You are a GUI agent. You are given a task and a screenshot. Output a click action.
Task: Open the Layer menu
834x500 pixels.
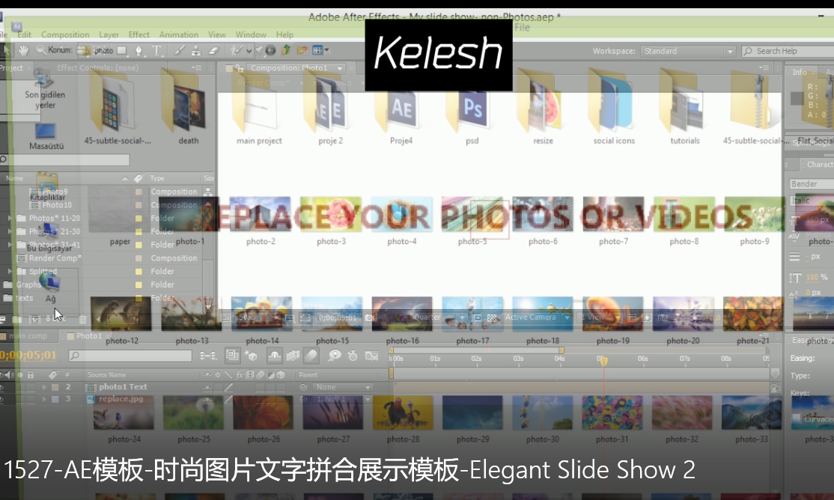[109, 34]
